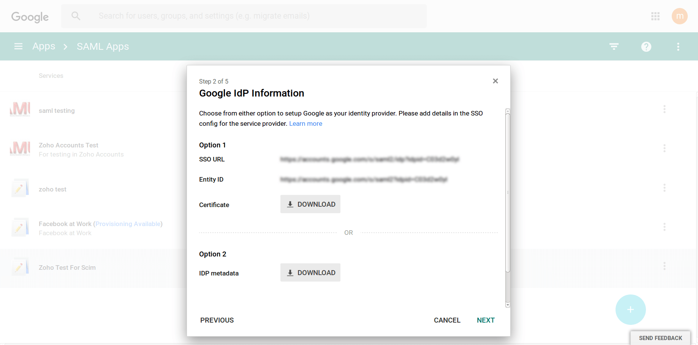Open the Google apps grid launcher
Screen dimensions: 698x345
(x=655, y=16)
